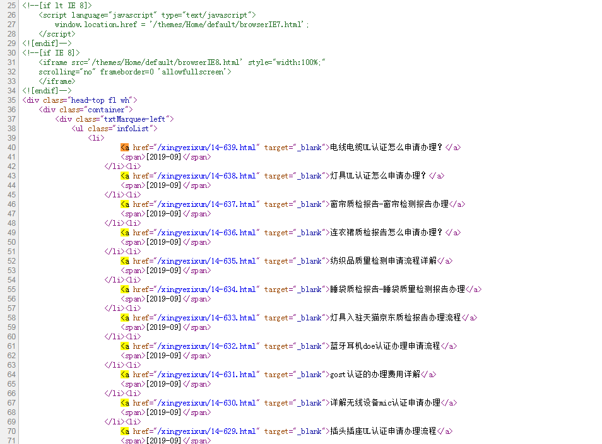Click the yellow highlighted <a tag on line 43
Image resolution: width=602 pixels, height=444 pixels.
pos(125,176)
